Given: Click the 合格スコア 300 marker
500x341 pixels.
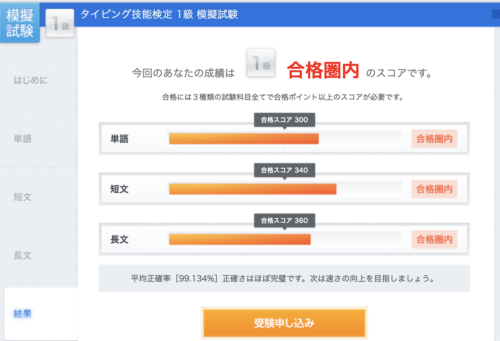Looking at the screenshot, I should tap(284, 120).
